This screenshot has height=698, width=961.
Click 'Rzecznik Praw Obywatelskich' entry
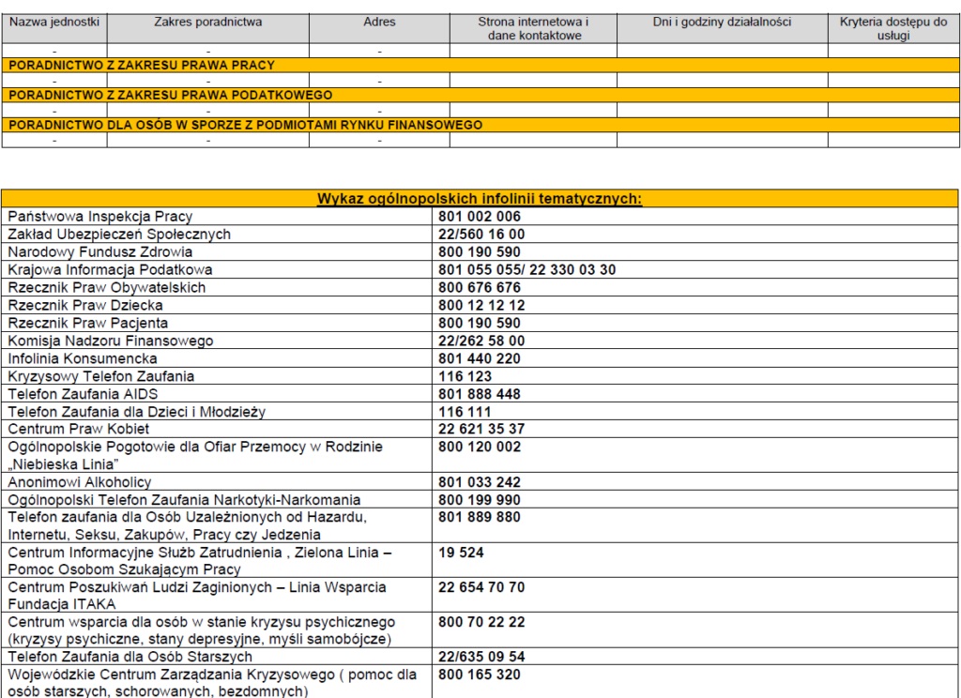coord(107,288)
